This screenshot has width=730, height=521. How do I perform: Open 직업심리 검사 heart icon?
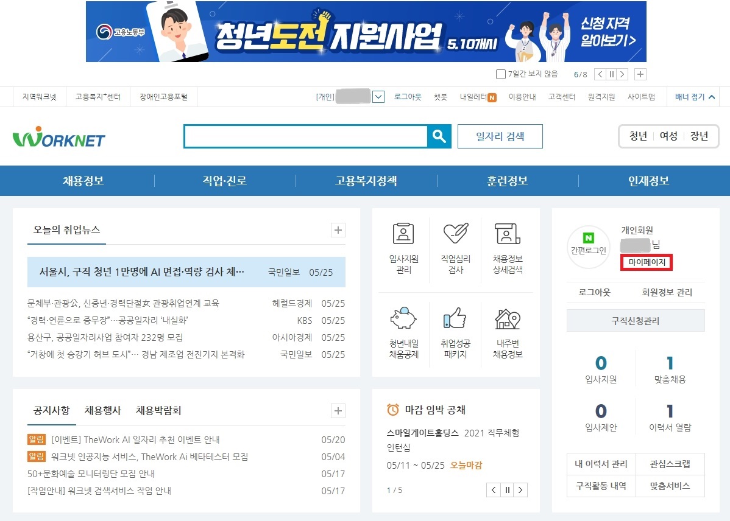456,248
